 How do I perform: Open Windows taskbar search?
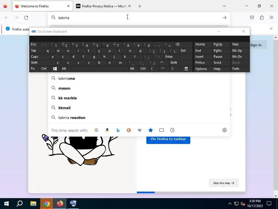point(20,204)
